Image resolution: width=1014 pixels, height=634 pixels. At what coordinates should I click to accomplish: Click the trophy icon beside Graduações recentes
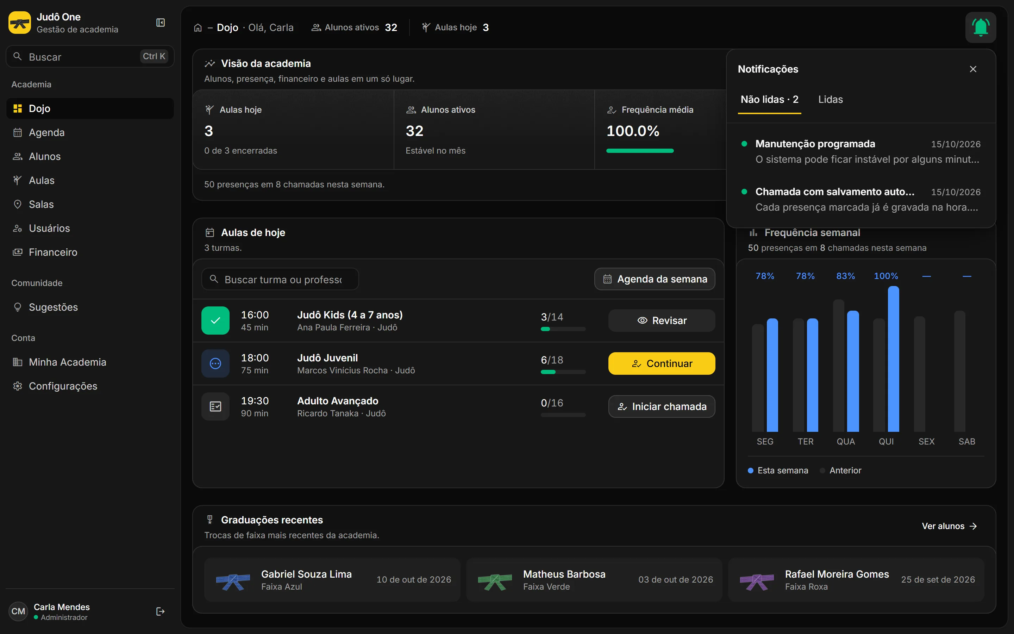coord(210,520)
